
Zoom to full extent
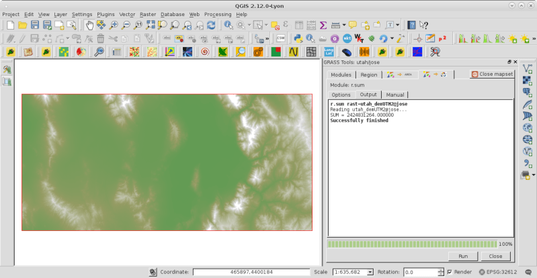[x=150, y=25]
